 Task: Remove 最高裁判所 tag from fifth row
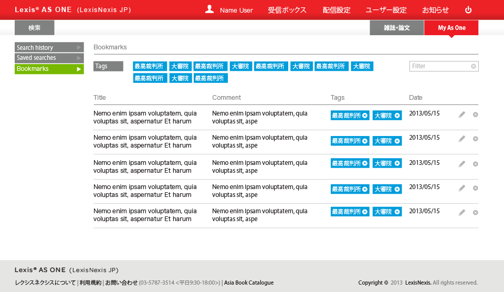point(365,212)
